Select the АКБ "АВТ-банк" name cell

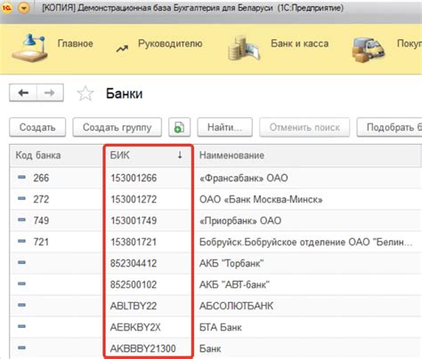[x=234, y=284]
